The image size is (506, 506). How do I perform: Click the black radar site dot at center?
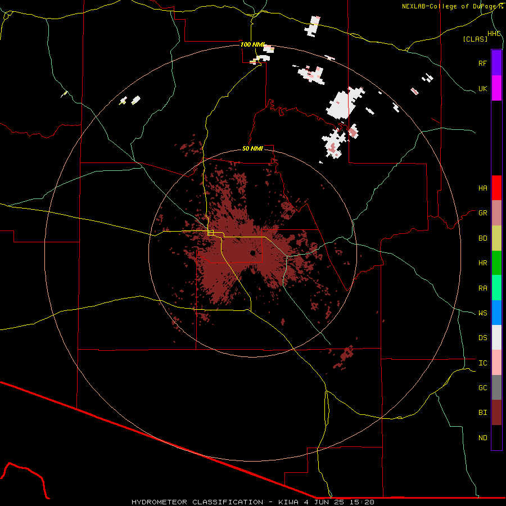(x=253, y=253)
